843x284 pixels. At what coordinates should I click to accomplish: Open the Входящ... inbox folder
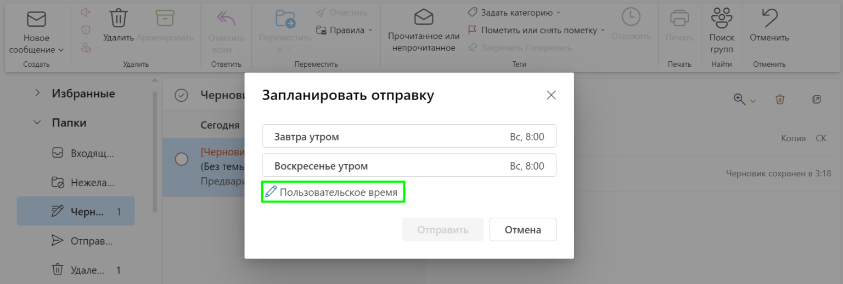[x=75, y=153]
